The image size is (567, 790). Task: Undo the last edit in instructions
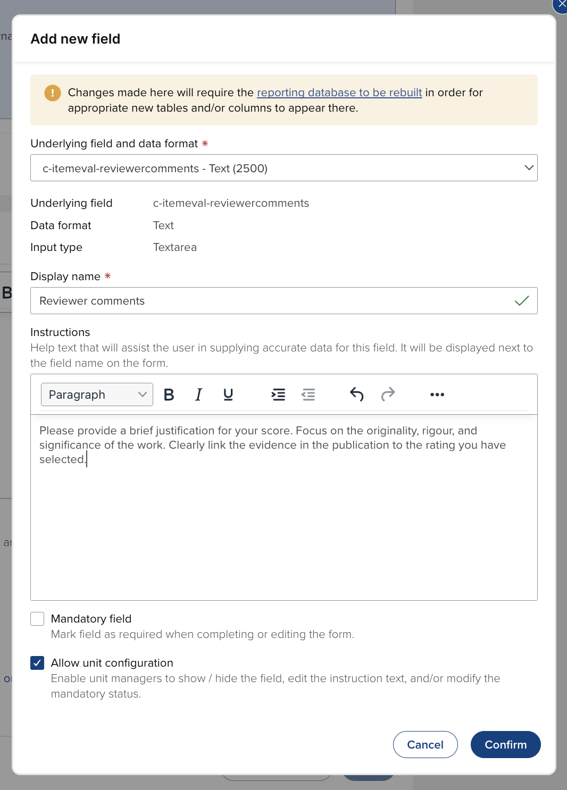pos(356,394)
